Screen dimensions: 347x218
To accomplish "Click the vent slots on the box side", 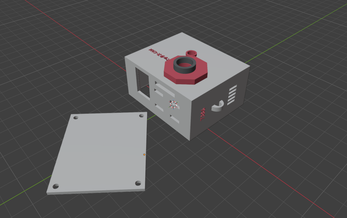I will pyautogui.click(x=232, y=95).
